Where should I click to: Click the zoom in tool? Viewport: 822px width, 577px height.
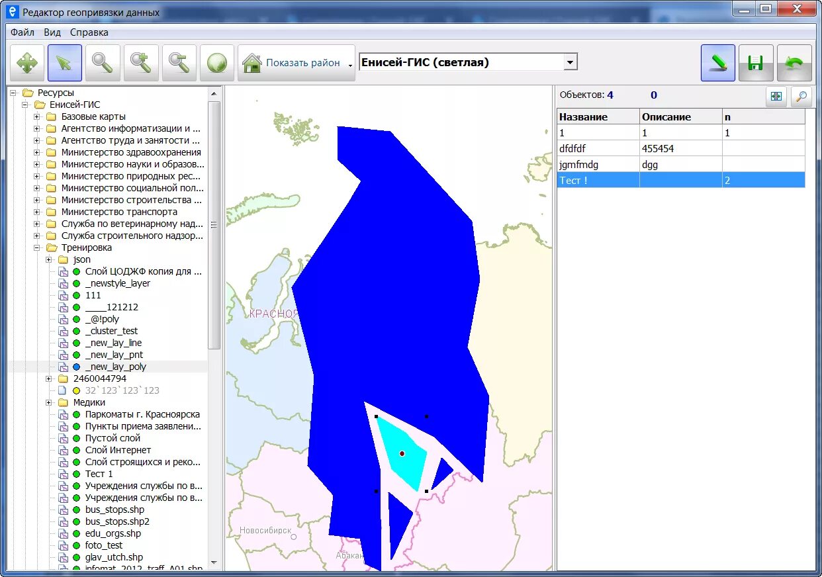click(x=141, y=63)
